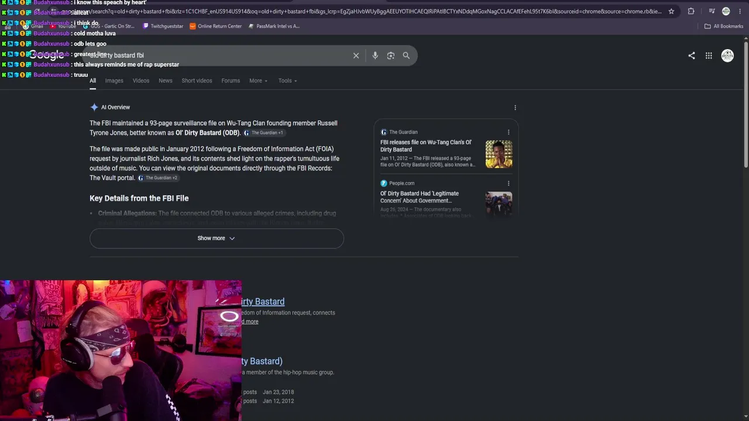
Task: Open the Gmail bookmark
Action: click(33, 26)
